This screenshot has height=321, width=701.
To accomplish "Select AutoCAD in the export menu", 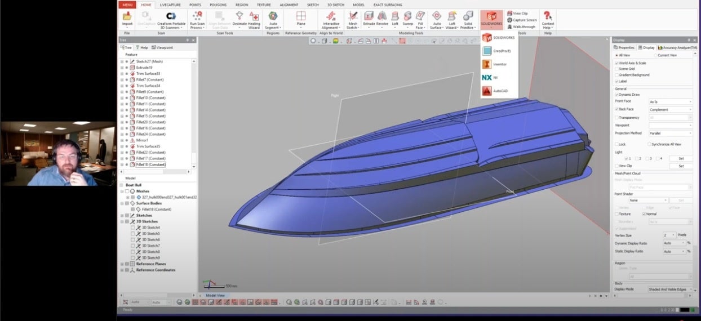I will (500, 91).
